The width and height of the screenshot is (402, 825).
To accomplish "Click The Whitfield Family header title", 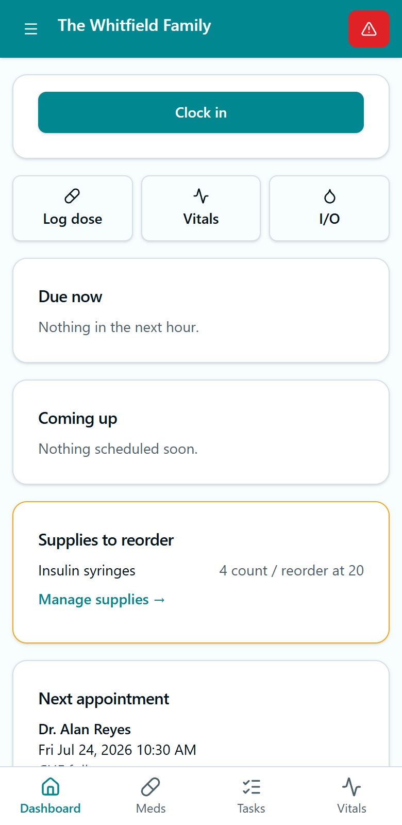I will click(135, 26).
